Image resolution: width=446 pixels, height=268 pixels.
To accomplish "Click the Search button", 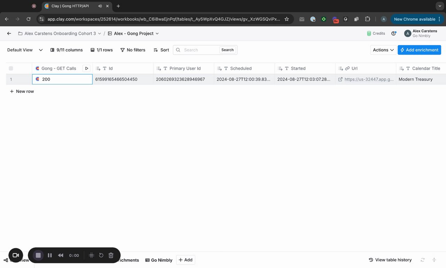I will tap(228, 50).
